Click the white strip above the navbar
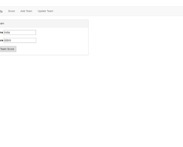 [x=91, y=3]
